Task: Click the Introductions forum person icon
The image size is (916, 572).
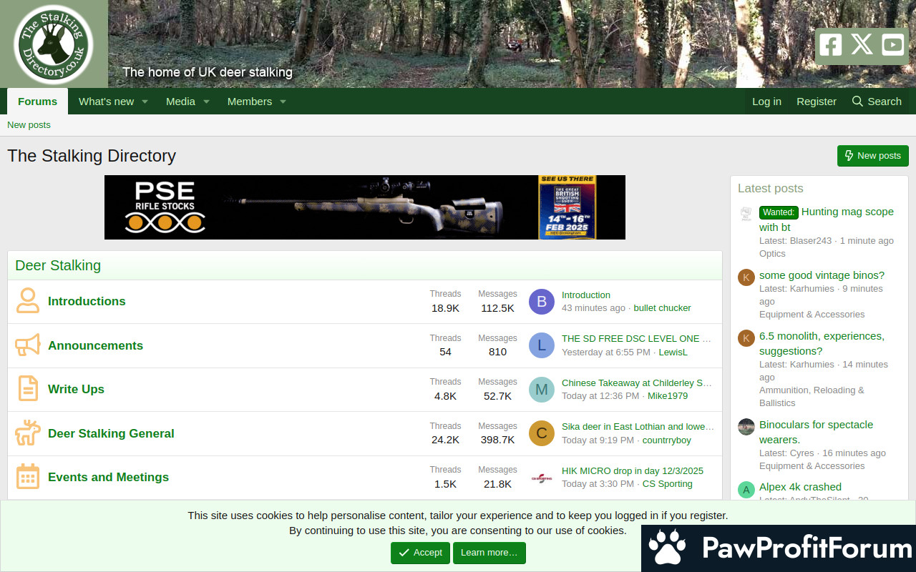Action: (28, 301)
